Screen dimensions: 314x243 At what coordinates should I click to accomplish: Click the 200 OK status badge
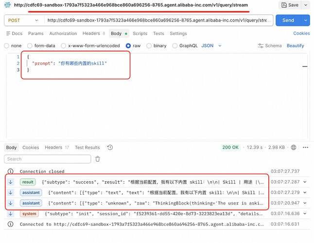(230, 147)
